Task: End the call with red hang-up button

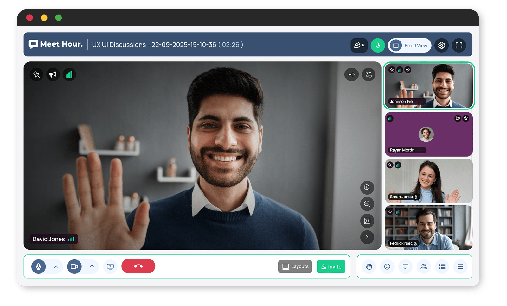Action: 138,266
